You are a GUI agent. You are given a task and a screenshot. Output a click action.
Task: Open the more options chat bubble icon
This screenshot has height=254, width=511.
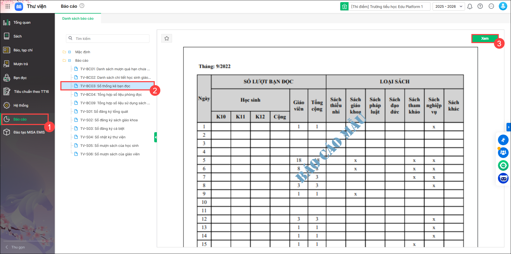click(x=491, y=6)
